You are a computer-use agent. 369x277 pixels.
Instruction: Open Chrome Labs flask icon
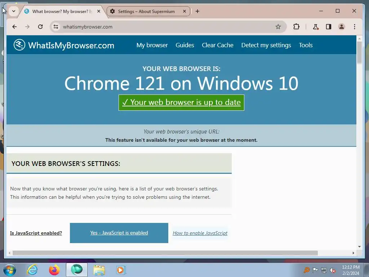click(316, 27)
